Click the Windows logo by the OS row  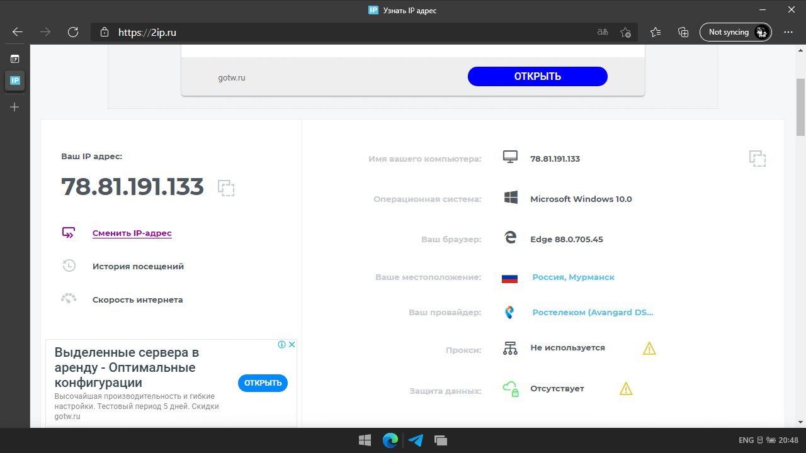(511, 198)
